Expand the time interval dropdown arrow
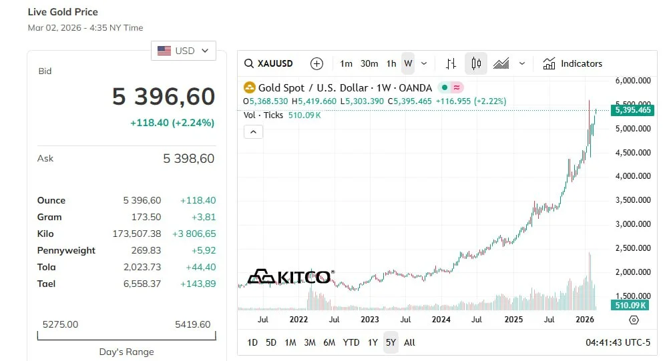Viewport: 665px width, 361px height. click(424, 64)
